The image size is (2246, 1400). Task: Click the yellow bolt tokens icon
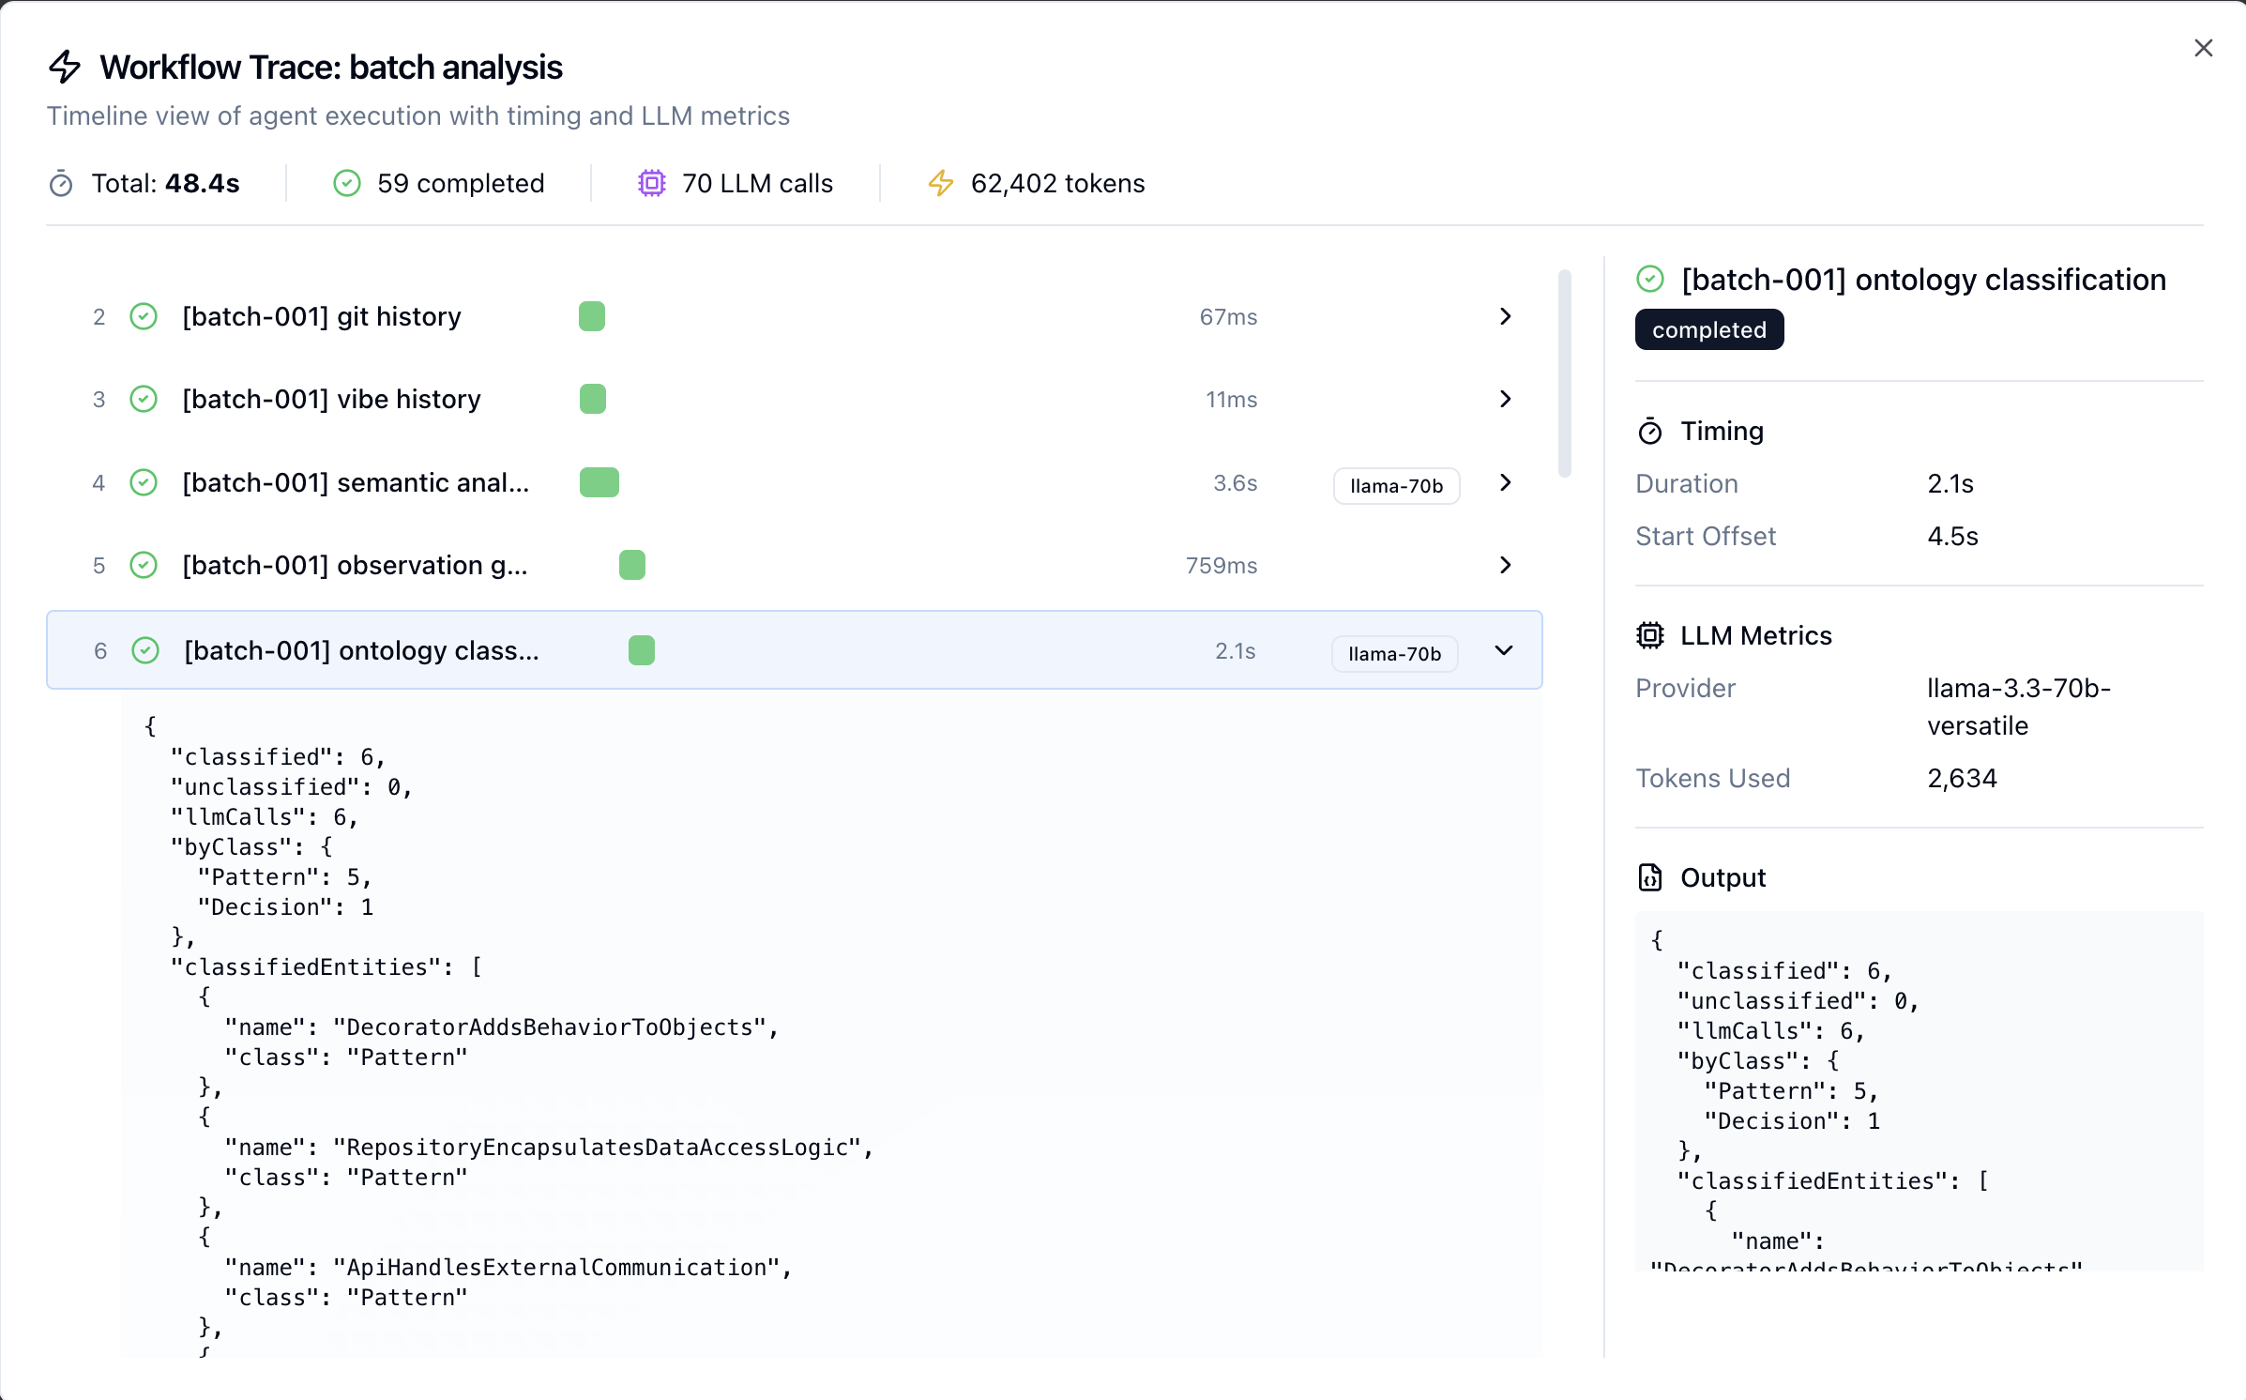pos(941,183)
